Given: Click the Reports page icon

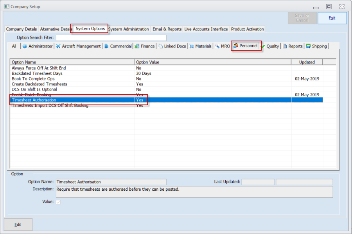Looking at the screenshot, I should [285, 46].
